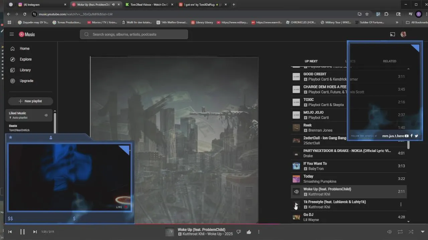The height and width of the screenshot is (240, 428).
Task: Pause the current song
Action: tap(22, 232)
